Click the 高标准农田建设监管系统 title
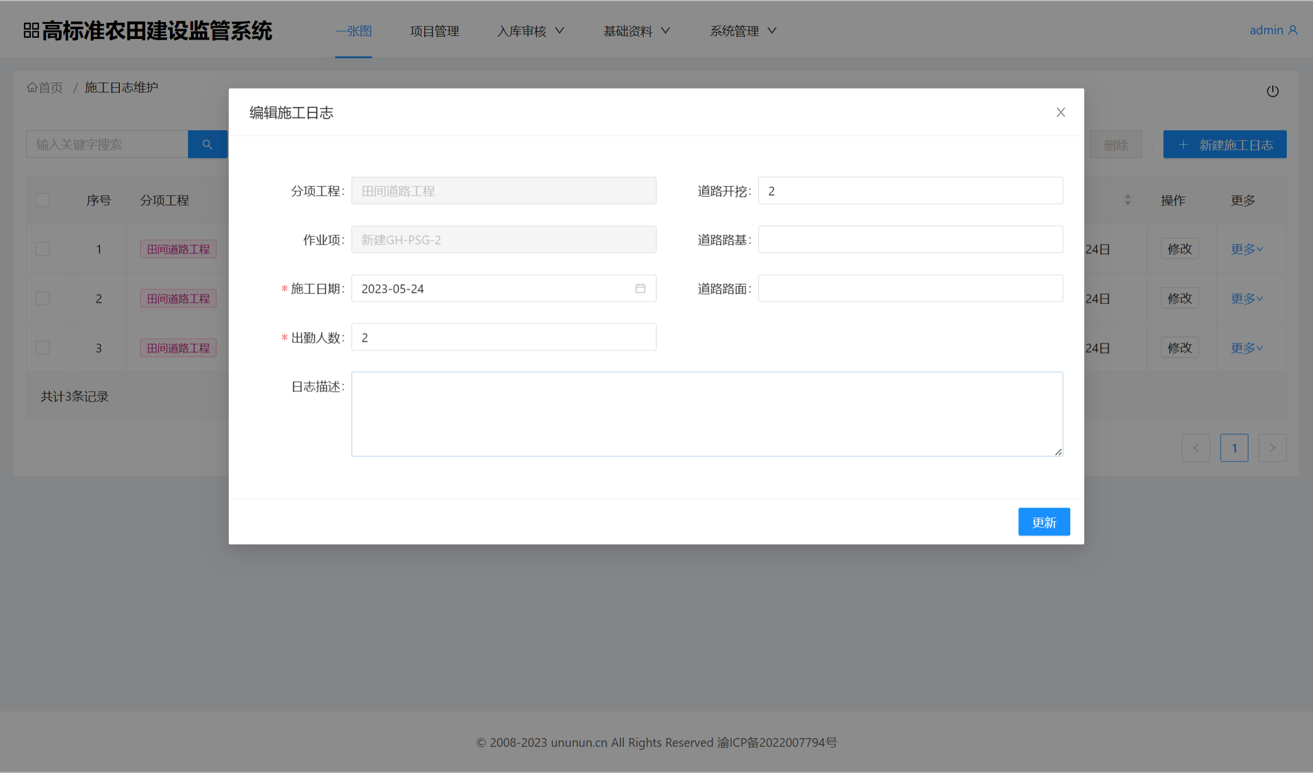 coord(157,31)
